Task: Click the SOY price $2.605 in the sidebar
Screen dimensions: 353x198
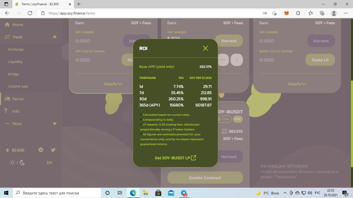Action: click(x=18, y=150)
